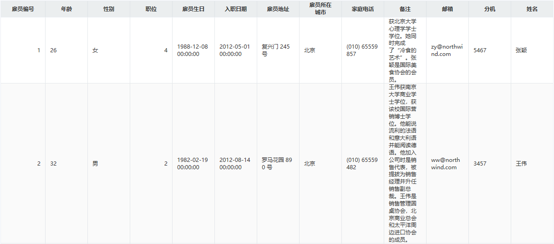
Task: Click the 雇员编号 column header
Action: (x=23, y=9)
